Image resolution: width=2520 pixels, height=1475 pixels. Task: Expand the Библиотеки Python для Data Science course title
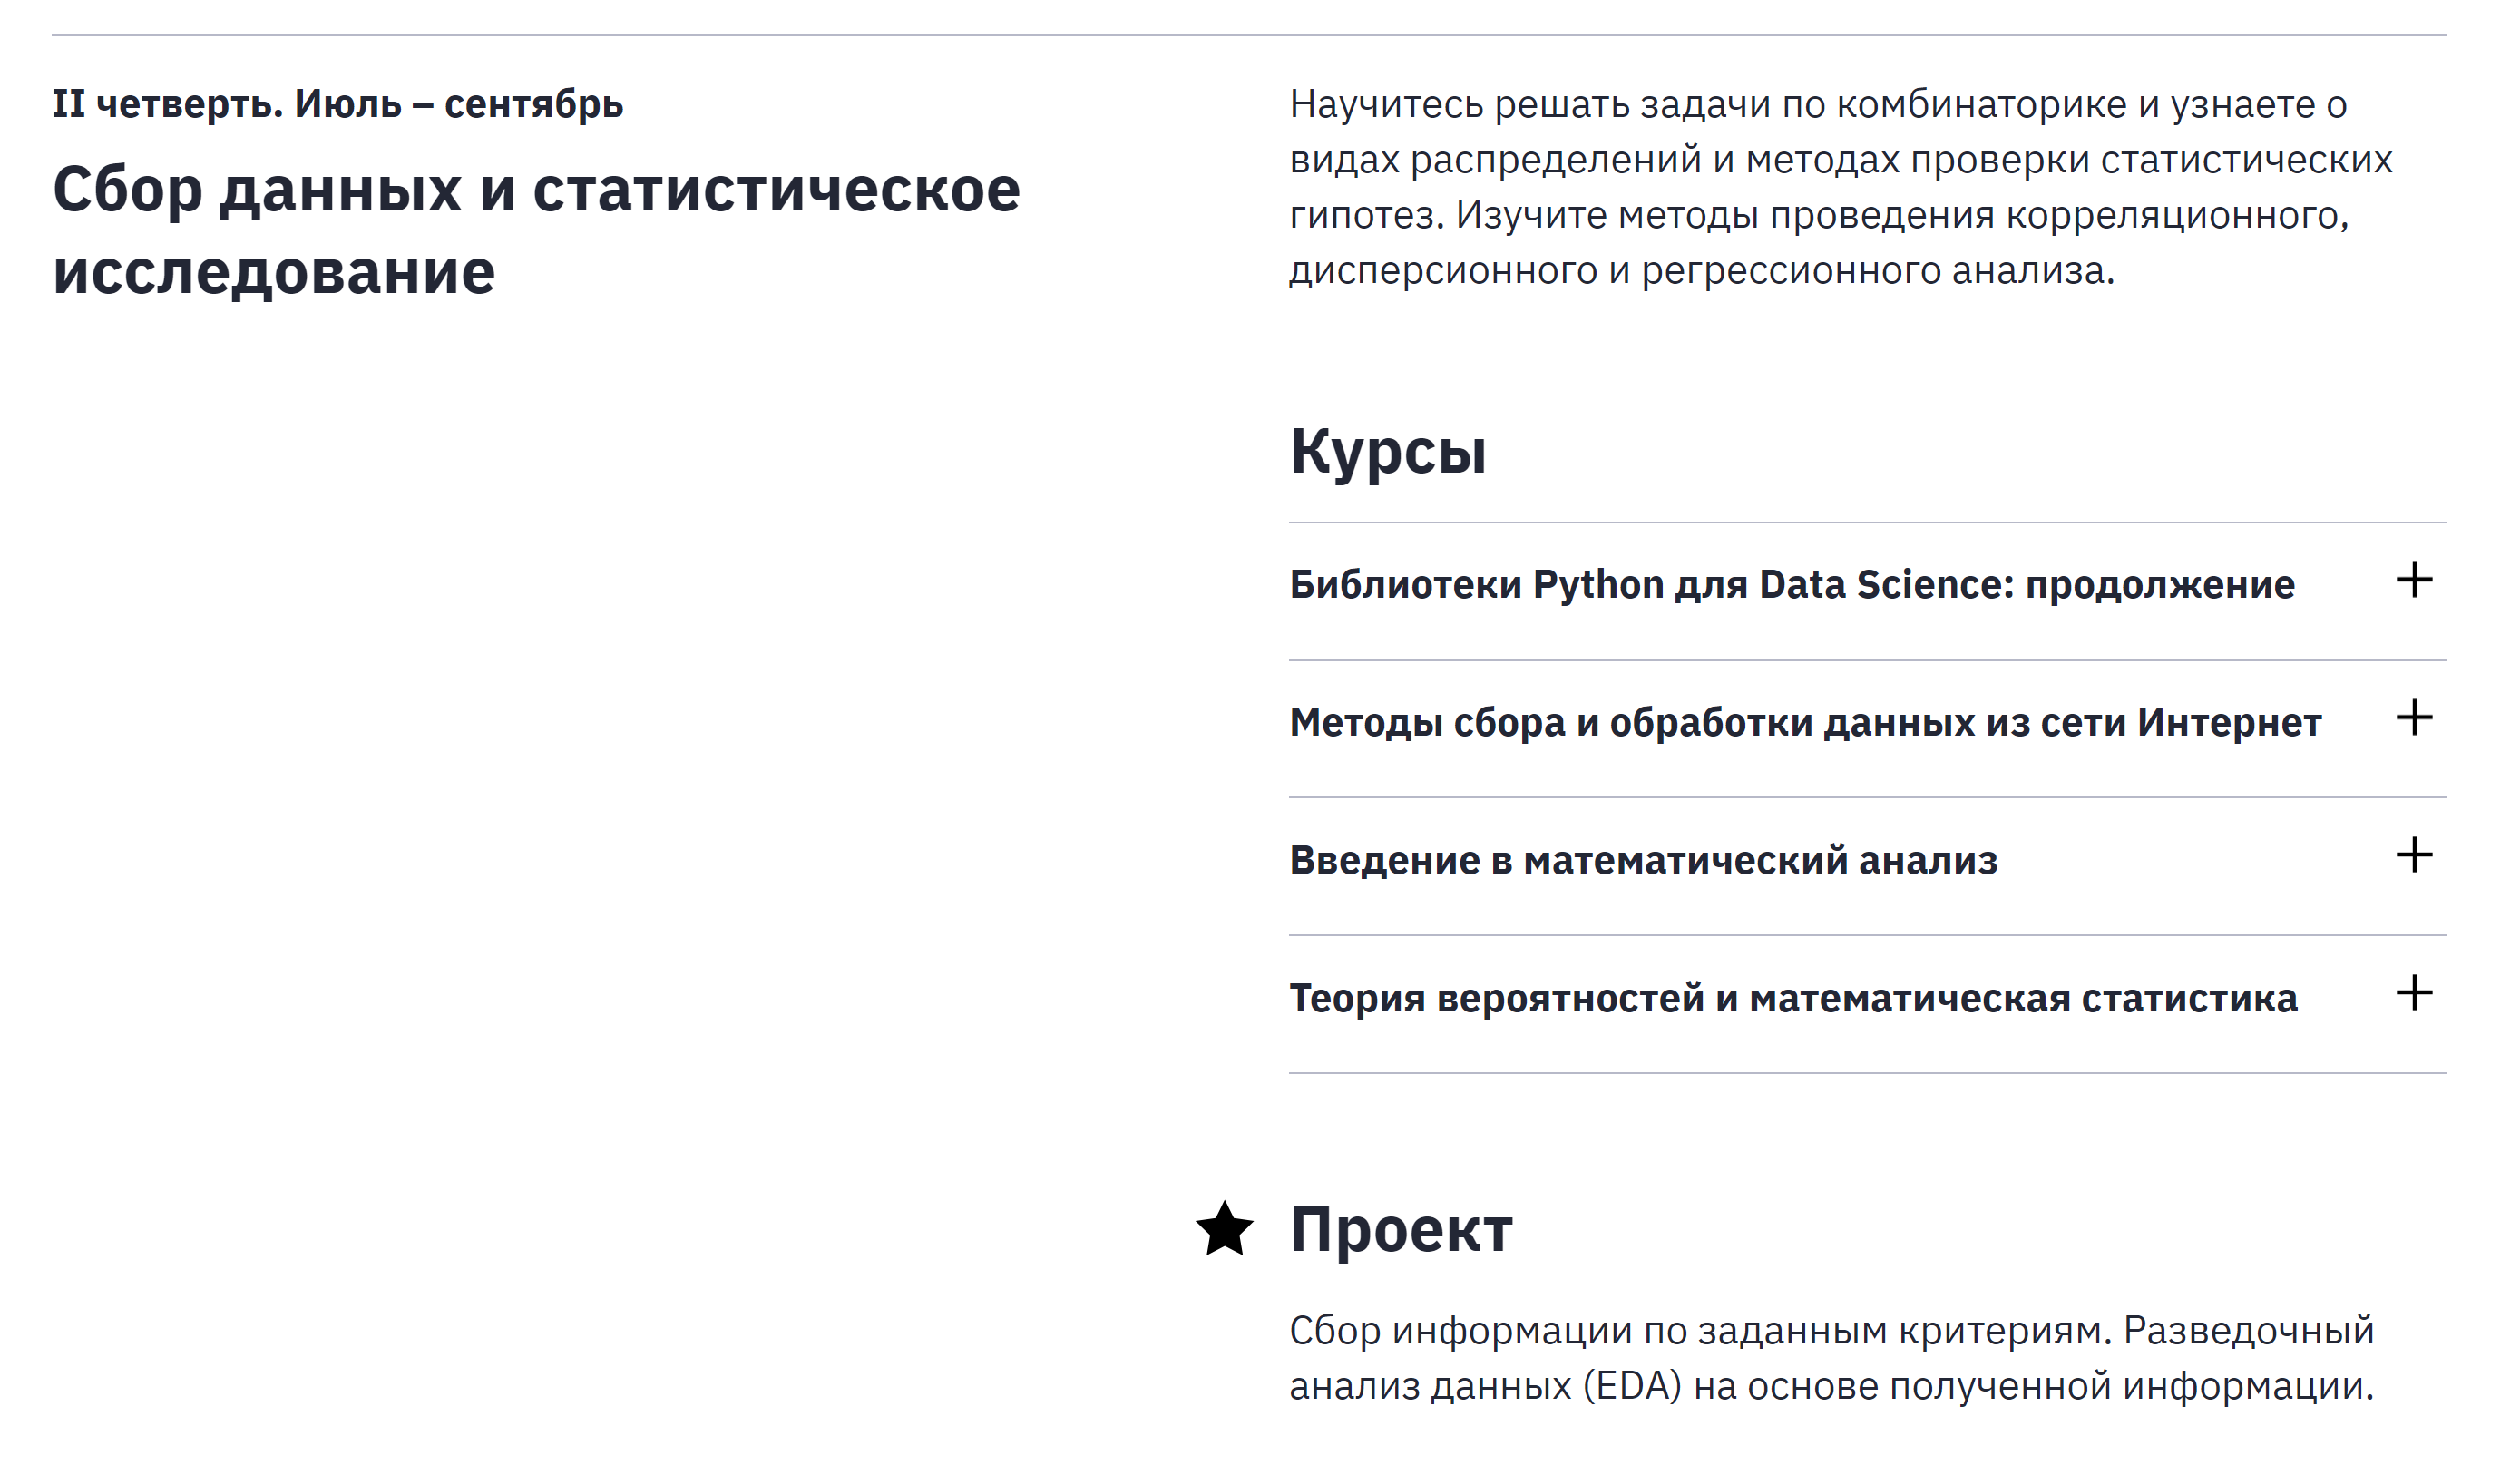pos(1791,585)
